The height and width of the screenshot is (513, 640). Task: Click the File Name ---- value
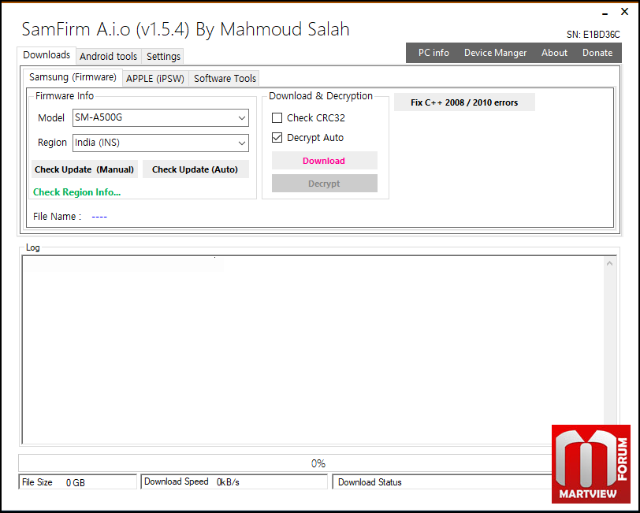tap(99, 217)
